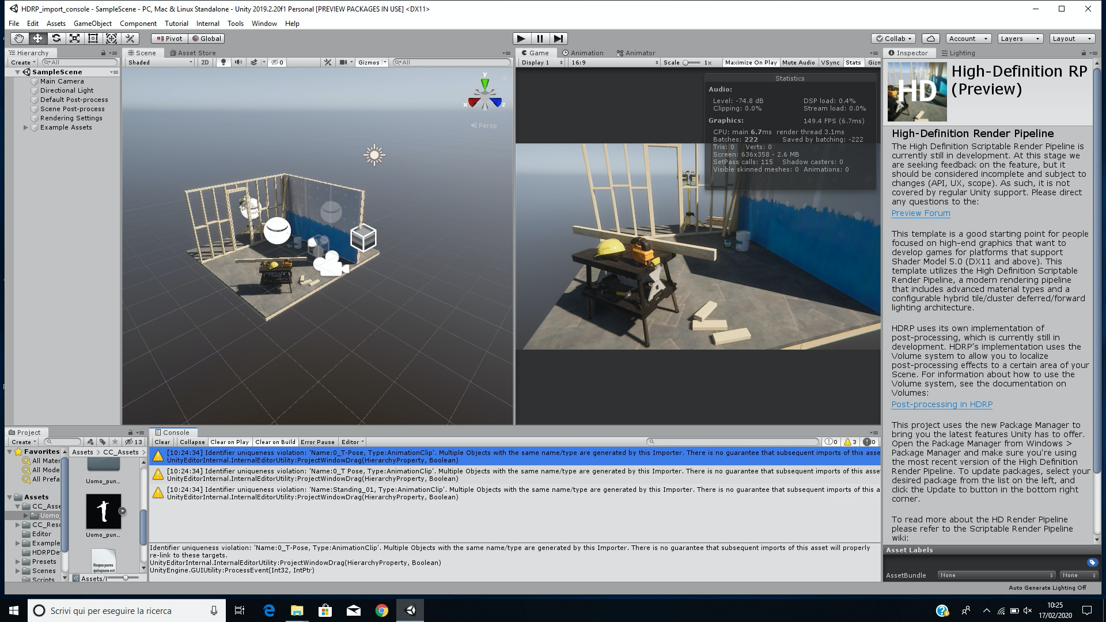Start Play mode

[521, 39]
